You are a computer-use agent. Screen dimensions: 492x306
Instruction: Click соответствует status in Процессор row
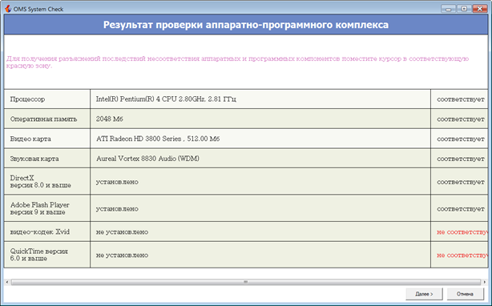(x=461, y=99)
